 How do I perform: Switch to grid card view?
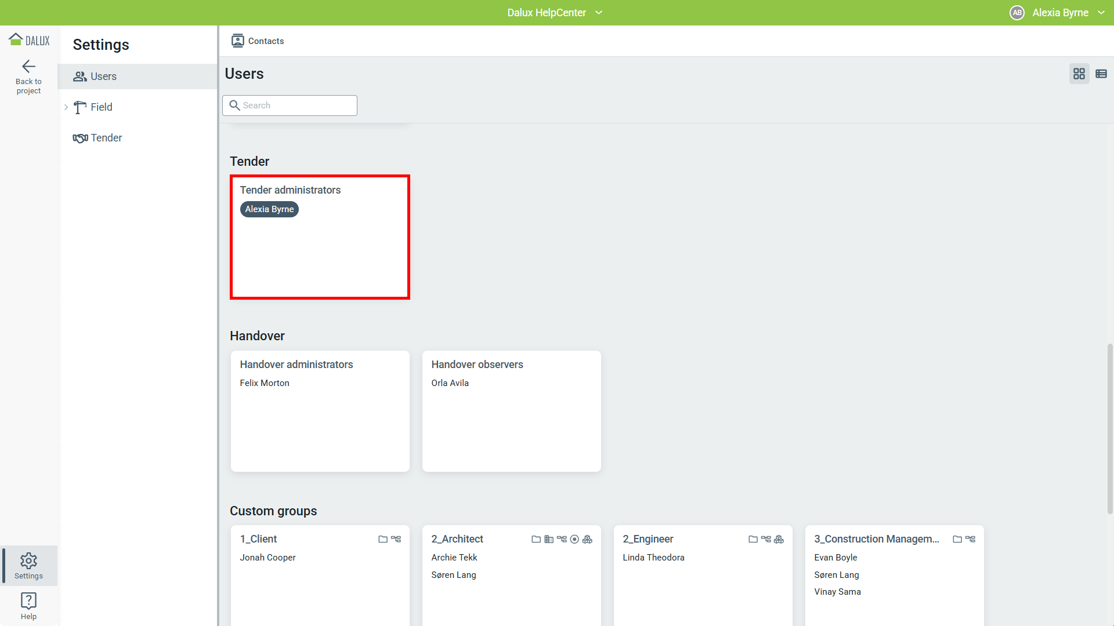pos(1079,74)
